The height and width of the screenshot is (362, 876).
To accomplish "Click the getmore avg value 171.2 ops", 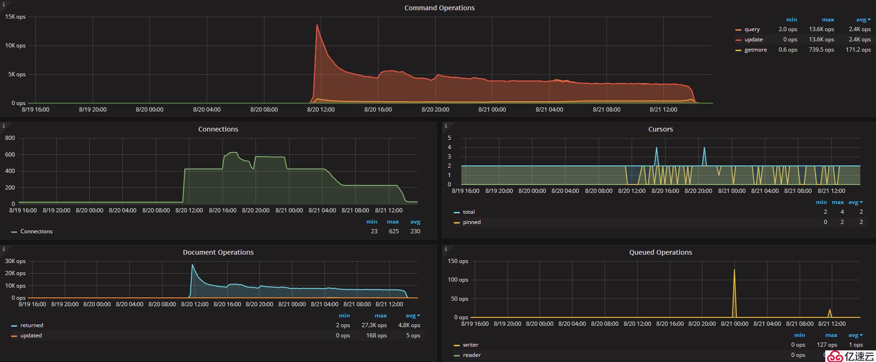I will tap(858, 50).
